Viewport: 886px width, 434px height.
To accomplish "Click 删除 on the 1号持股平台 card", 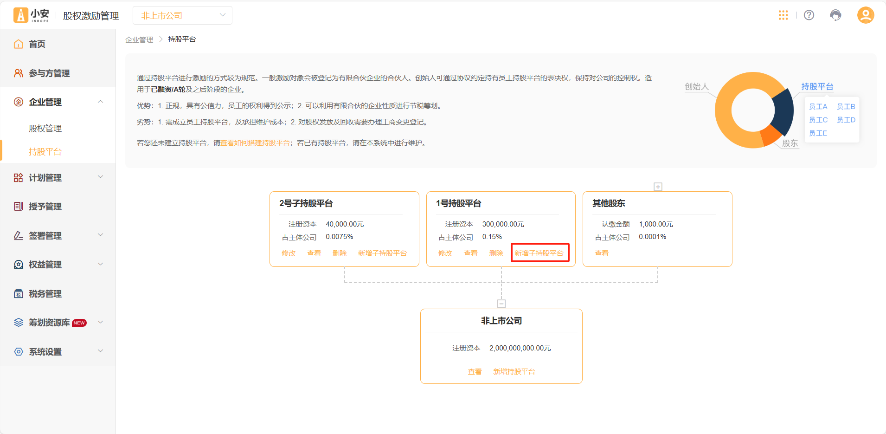I will coord(496,253).
